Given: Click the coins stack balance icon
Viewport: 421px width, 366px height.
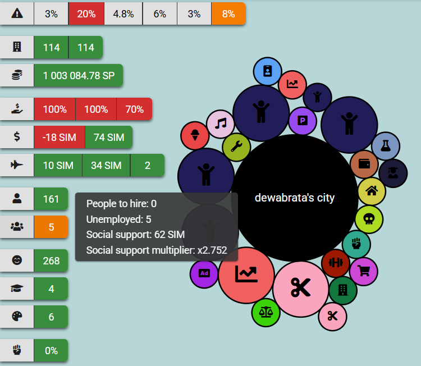Looking at the screenshot, I should (17, 75).
